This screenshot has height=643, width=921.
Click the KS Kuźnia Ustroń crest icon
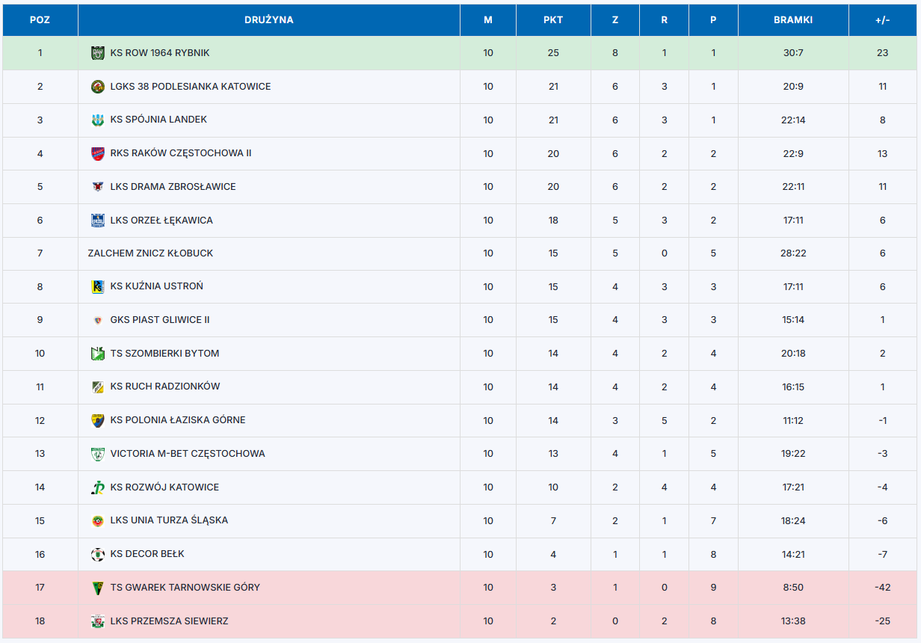97,286
